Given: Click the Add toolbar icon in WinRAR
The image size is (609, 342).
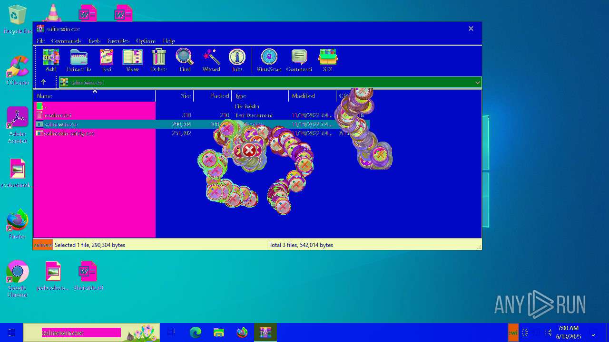Looking at the screenshot, I should pos(51,60).
